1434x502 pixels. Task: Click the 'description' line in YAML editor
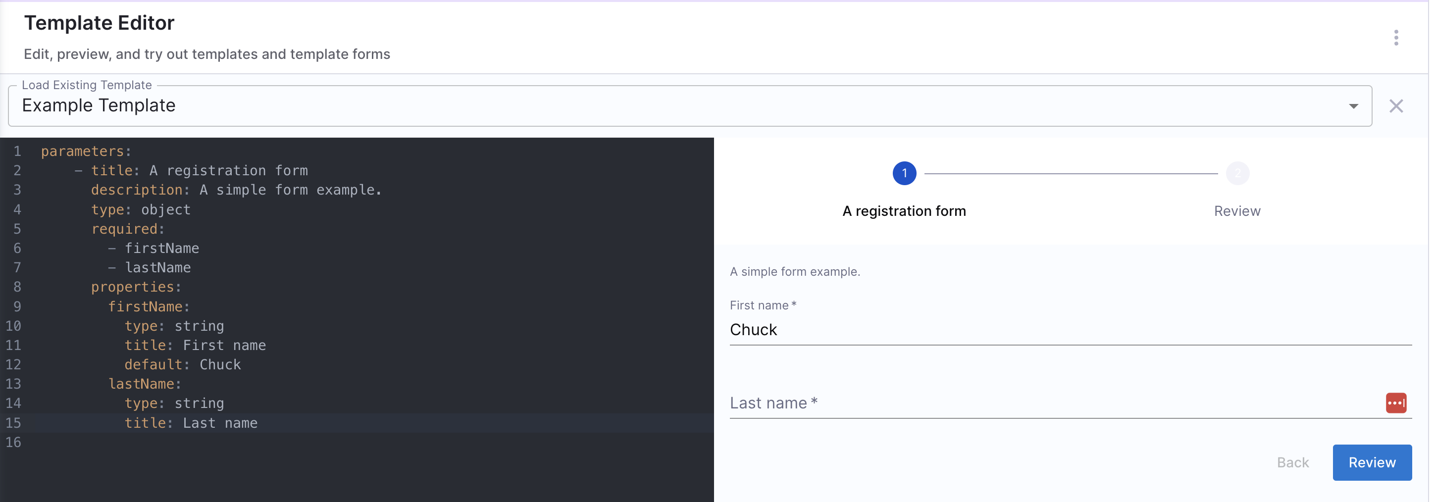tap(237, 190)
